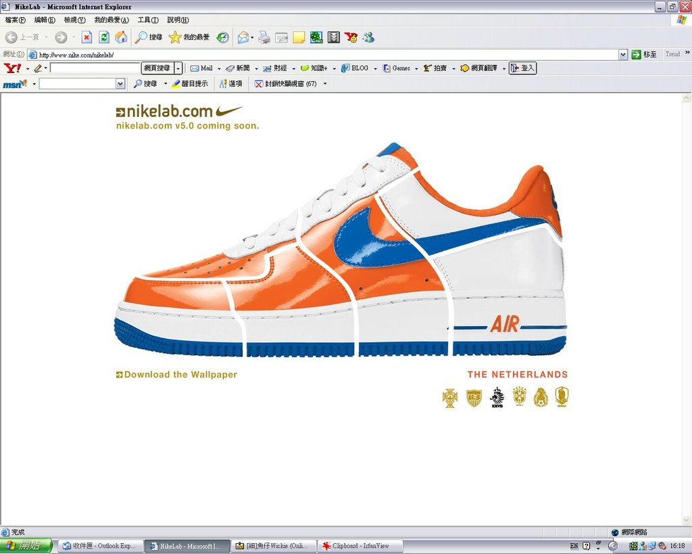692x554 pixels.
Task: Click the Edit page toolbar icon
Action: (282, 38)
